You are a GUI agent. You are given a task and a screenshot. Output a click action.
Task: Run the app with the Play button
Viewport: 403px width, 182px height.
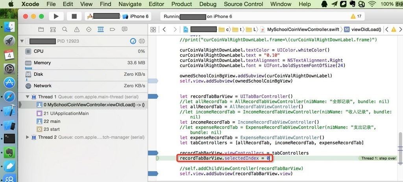point(56,16)
